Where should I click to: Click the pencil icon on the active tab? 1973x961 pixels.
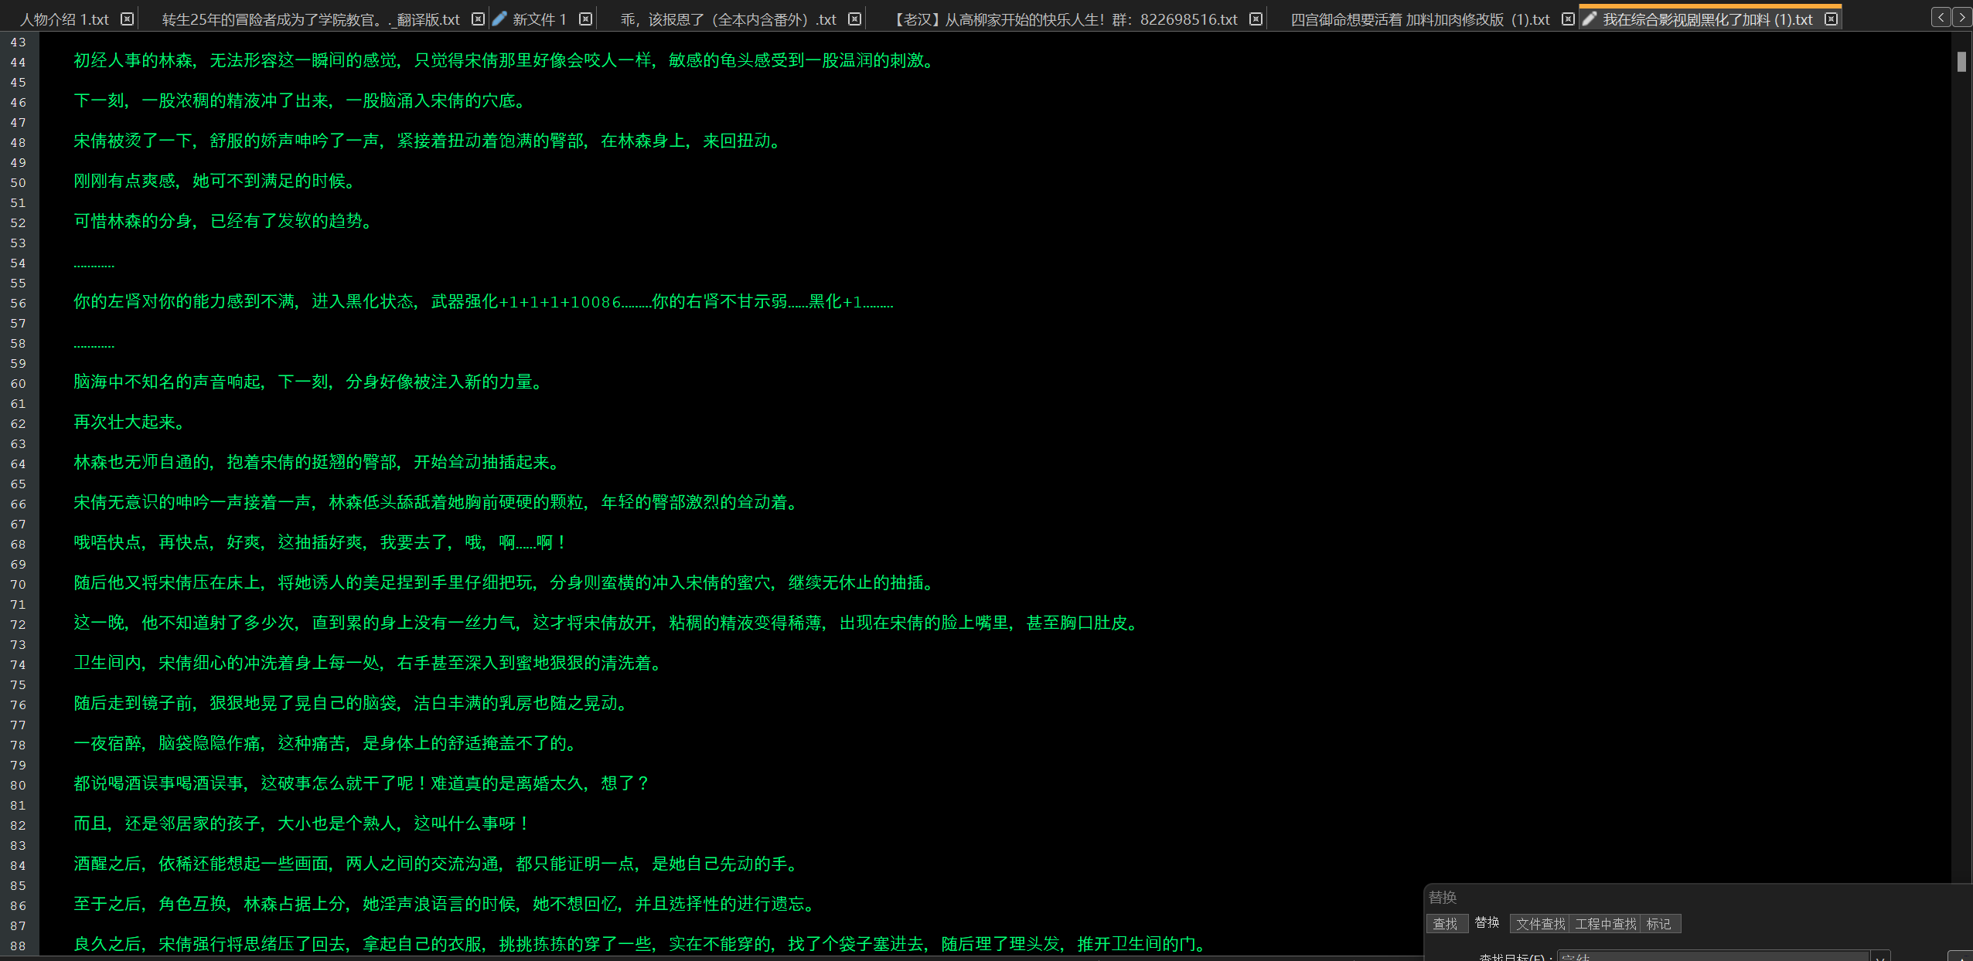click(1590, 19)
